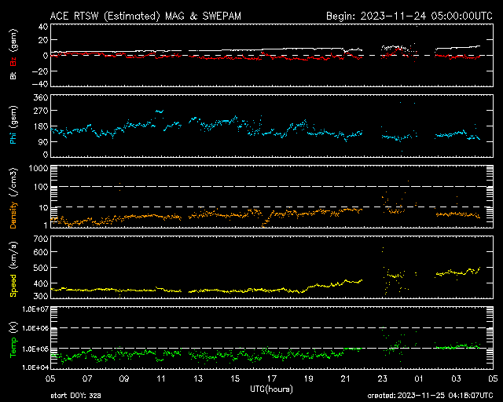Click the '1.0E+05' value on the Temp axis
This screenshot has width=503, height=402.
35,349
